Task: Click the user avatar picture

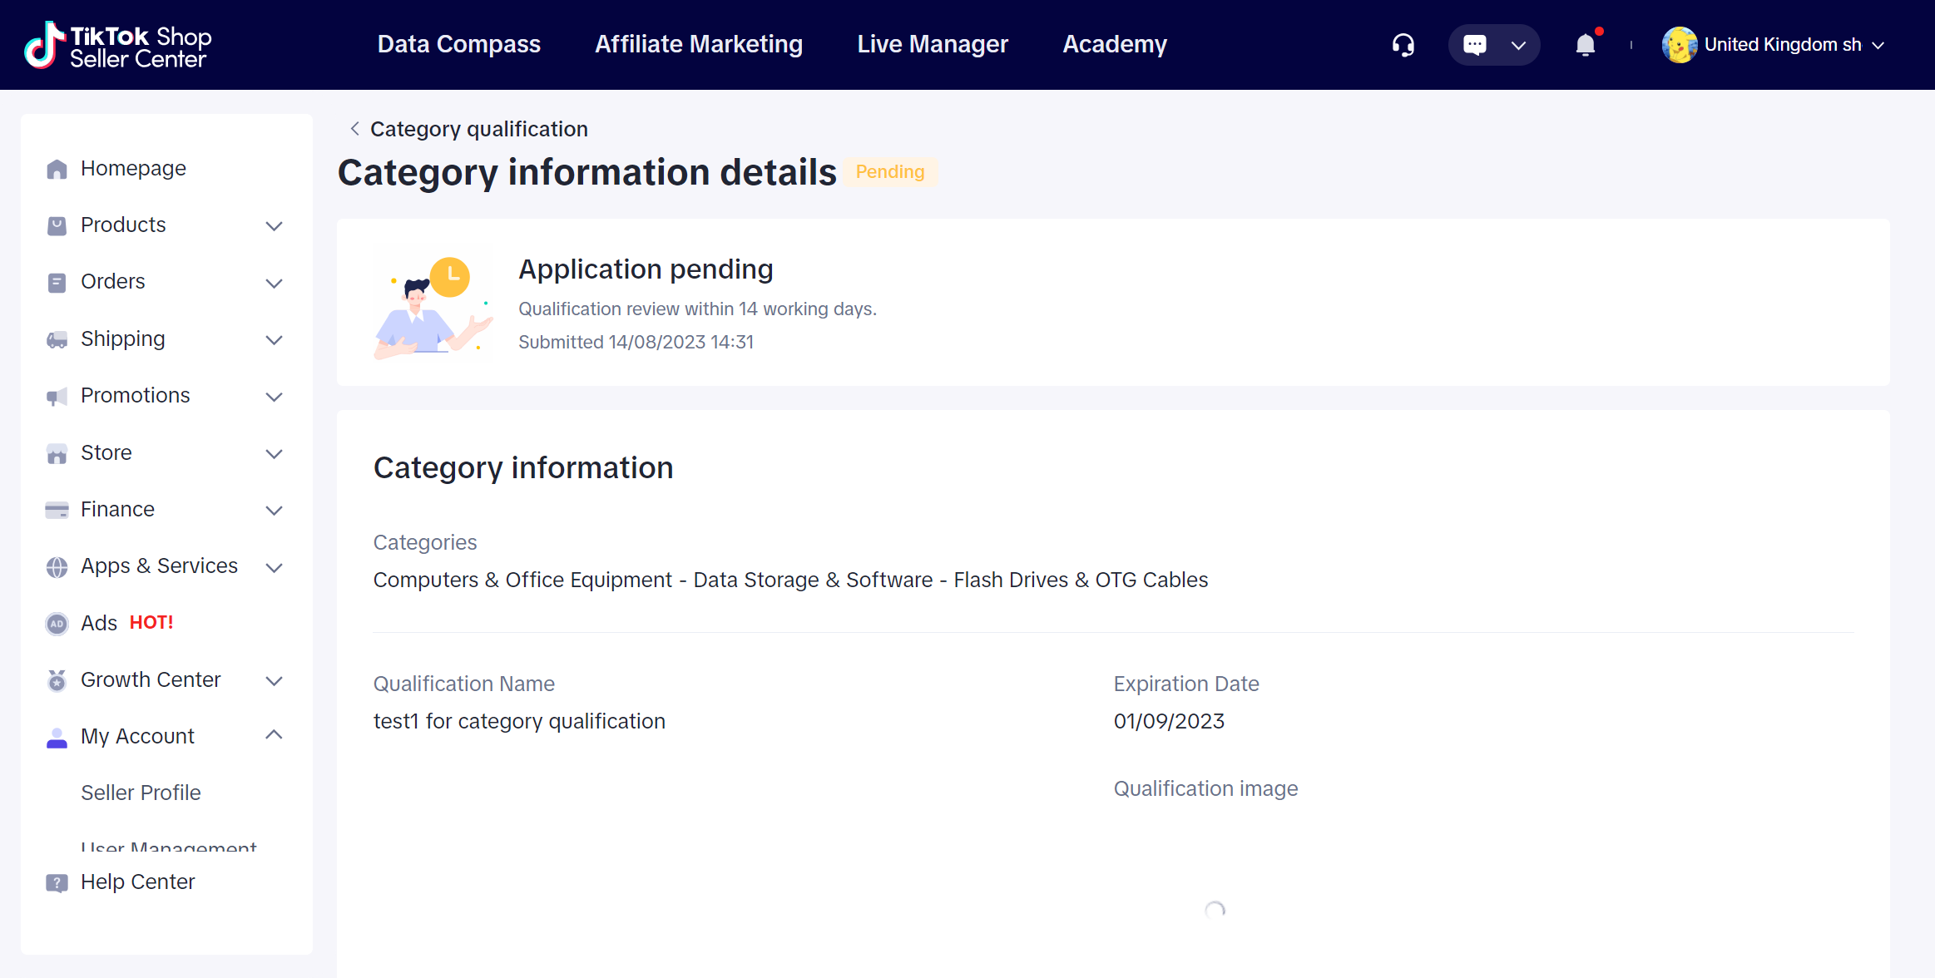Action: [1679, 45]
